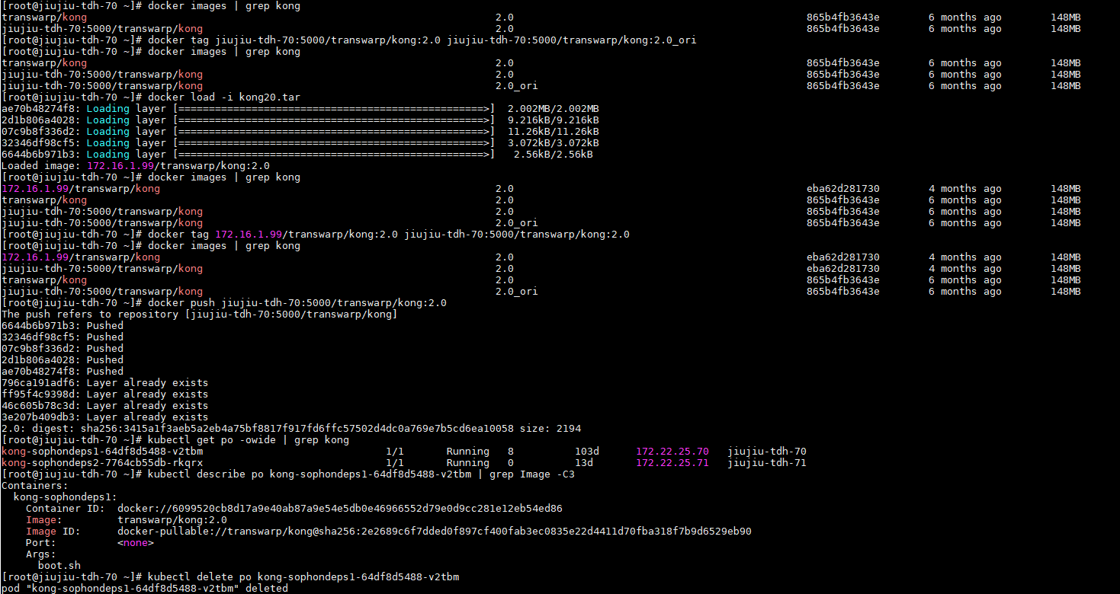Click the <none> port value
This screenshot has width=1120, height=594.
coord(136,543)
